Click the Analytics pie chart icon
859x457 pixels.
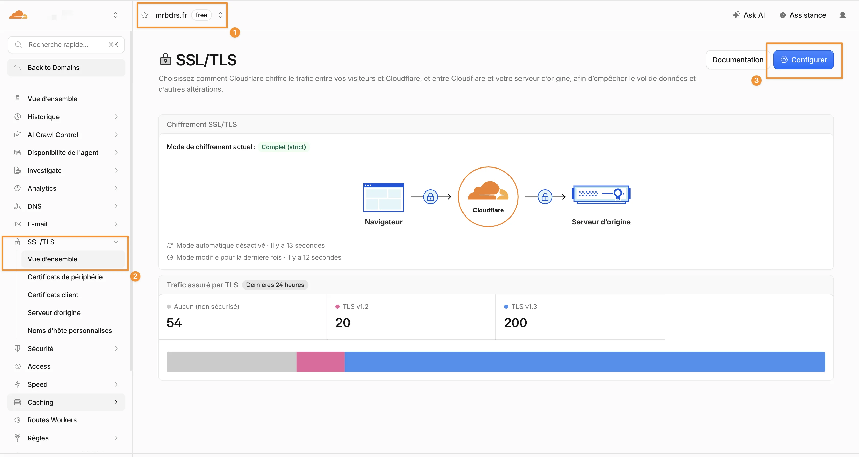click(x=17, y=188)
